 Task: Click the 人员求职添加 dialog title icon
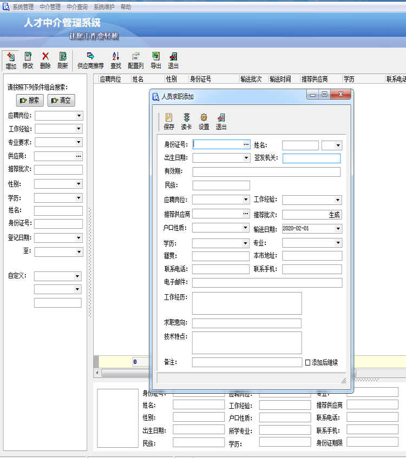156,96
